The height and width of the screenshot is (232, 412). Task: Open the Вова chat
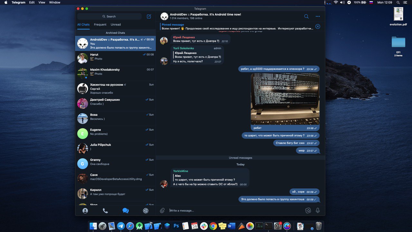(115, 118)
